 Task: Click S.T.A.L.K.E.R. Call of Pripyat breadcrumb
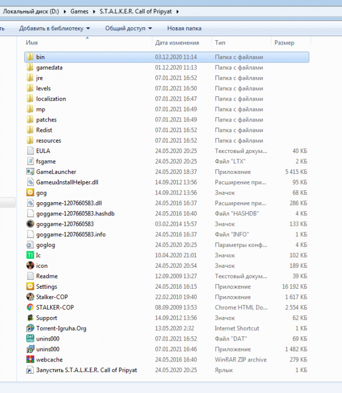(x=135, y=12)
